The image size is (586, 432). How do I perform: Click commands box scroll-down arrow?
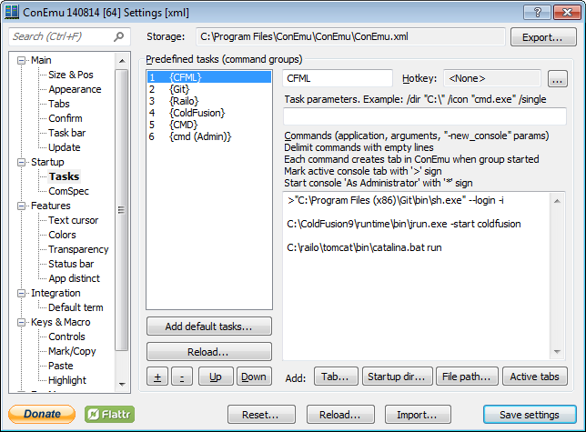(x=557, y=352)
